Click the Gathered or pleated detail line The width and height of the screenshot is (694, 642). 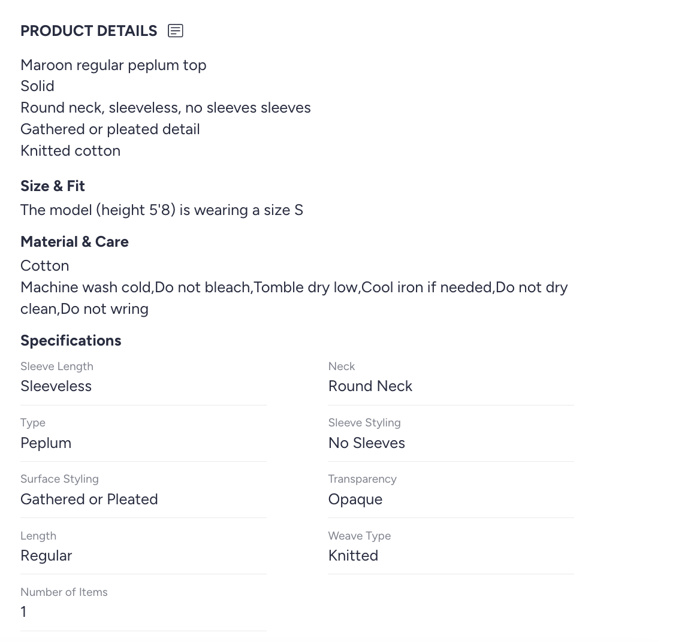coord(110,129)
